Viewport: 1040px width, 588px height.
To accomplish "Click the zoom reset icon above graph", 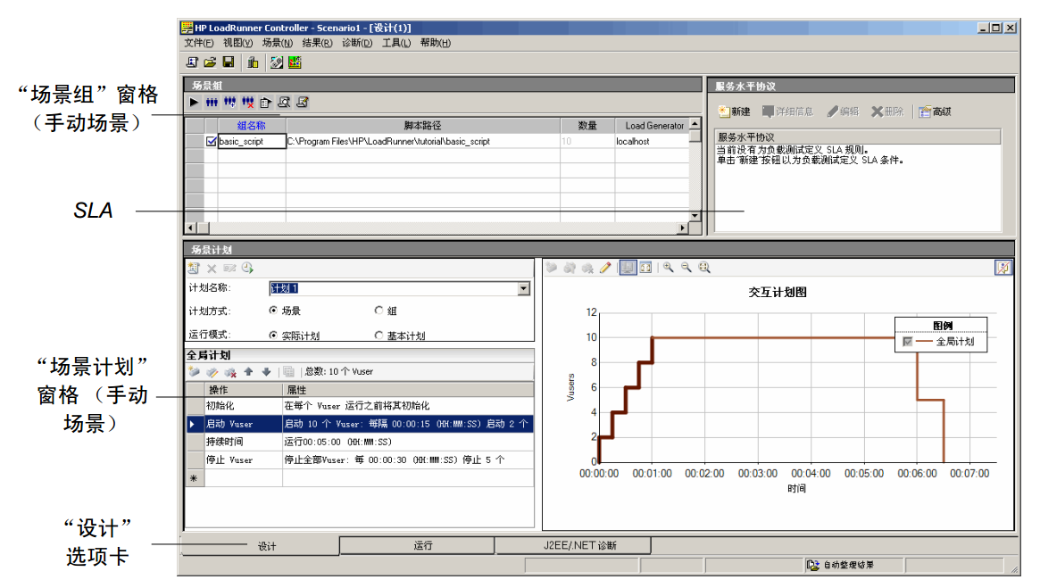I will coord(703,267).
